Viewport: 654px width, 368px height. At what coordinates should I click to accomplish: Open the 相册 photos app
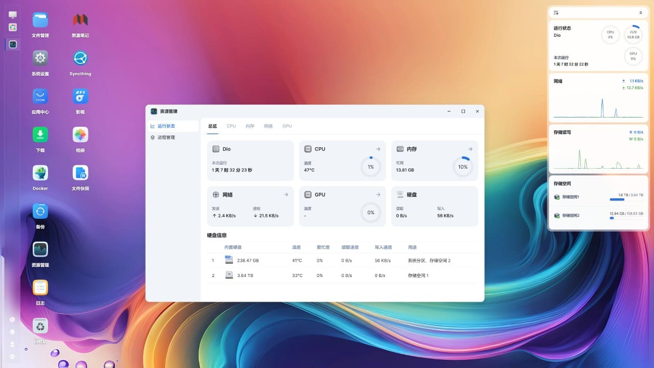80,135
